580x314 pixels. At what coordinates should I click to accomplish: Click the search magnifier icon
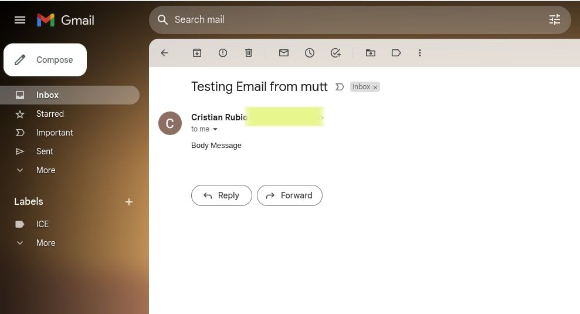pyautogui.click(x=163, y=19)
